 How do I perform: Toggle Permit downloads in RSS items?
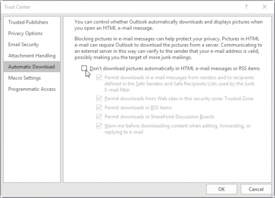[99, 107]
